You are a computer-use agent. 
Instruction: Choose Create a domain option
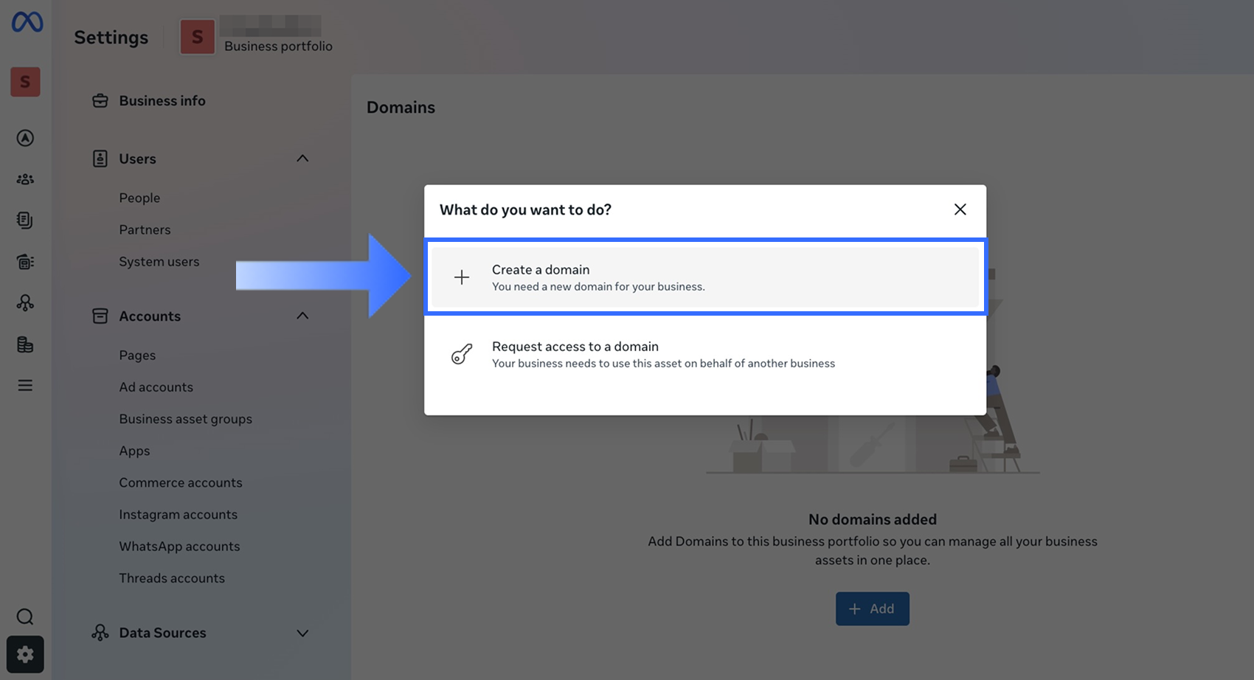click(705, 277)
